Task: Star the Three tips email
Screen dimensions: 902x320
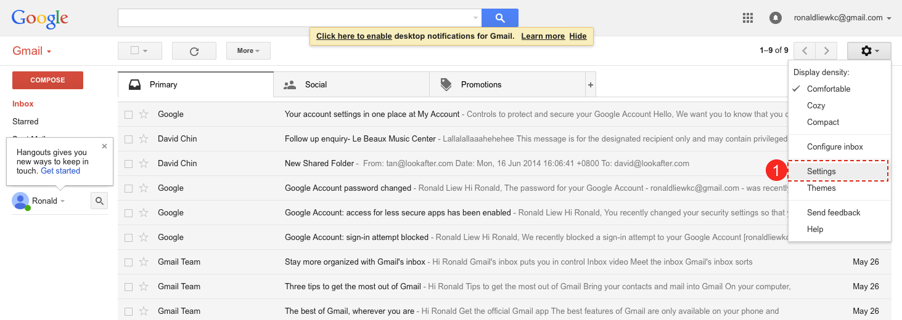Action: (x=144, y=287)
